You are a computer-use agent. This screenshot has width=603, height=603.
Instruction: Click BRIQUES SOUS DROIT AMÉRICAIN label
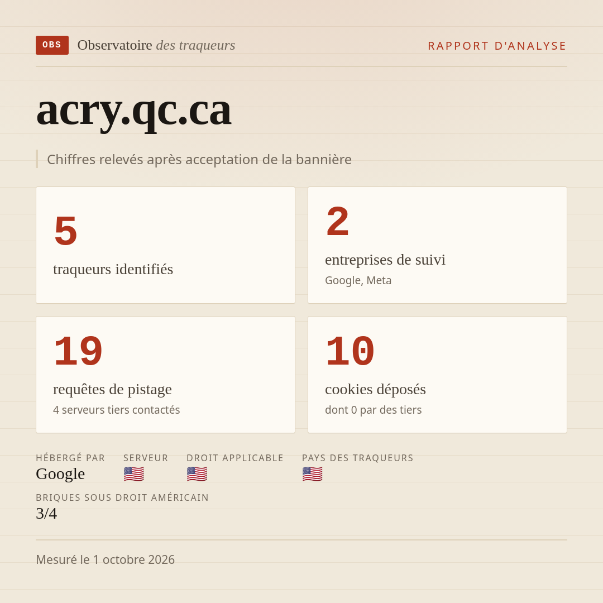pyautogui.click(x=122, y=497)
